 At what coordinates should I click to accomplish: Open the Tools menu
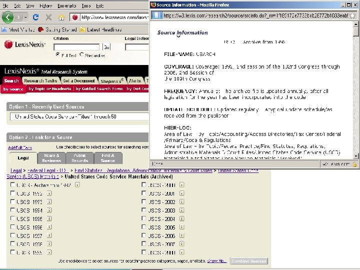pos(86,5)
